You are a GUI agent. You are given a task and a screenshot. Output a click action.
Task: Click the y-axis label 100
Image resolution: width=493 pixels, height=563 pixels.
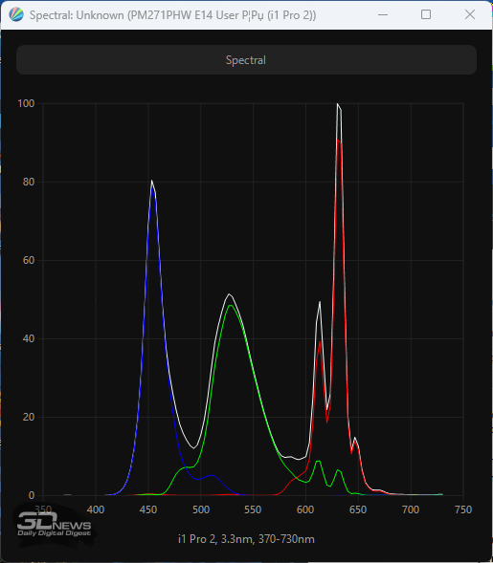point(26,103)
